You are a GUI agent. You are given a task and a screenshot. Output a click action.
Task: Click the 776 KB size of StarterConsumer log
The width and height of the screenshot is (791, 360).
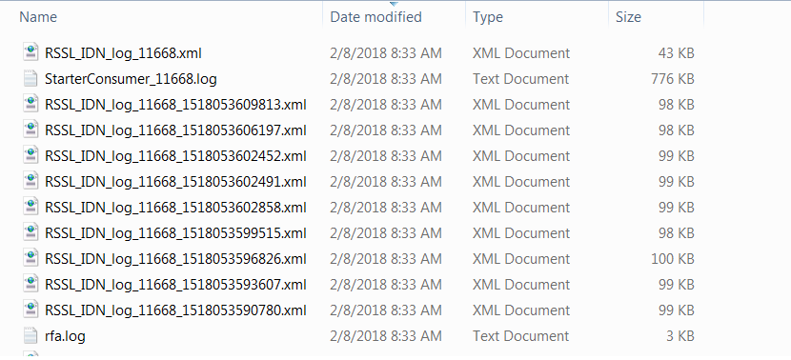673,79
